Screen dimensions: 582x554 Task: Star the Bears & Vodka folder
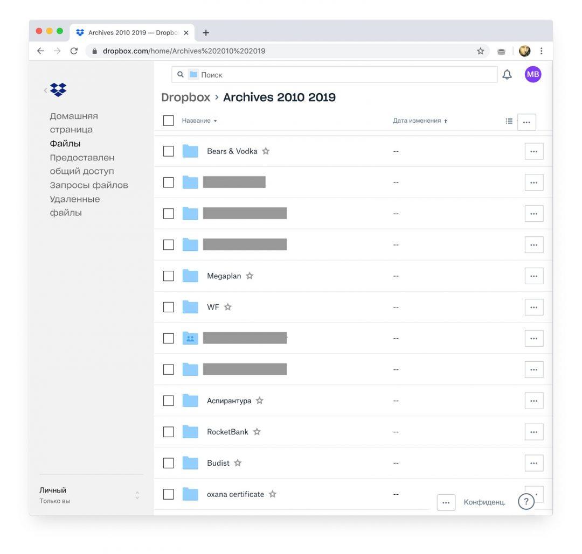click(x=266, y=151)
